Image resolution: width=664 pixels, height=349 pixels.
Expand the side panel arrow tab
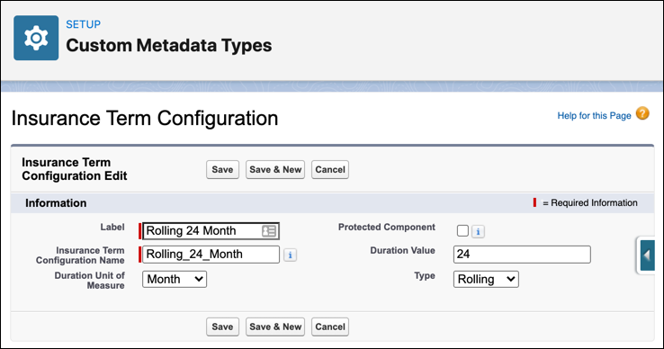point(647,255)
